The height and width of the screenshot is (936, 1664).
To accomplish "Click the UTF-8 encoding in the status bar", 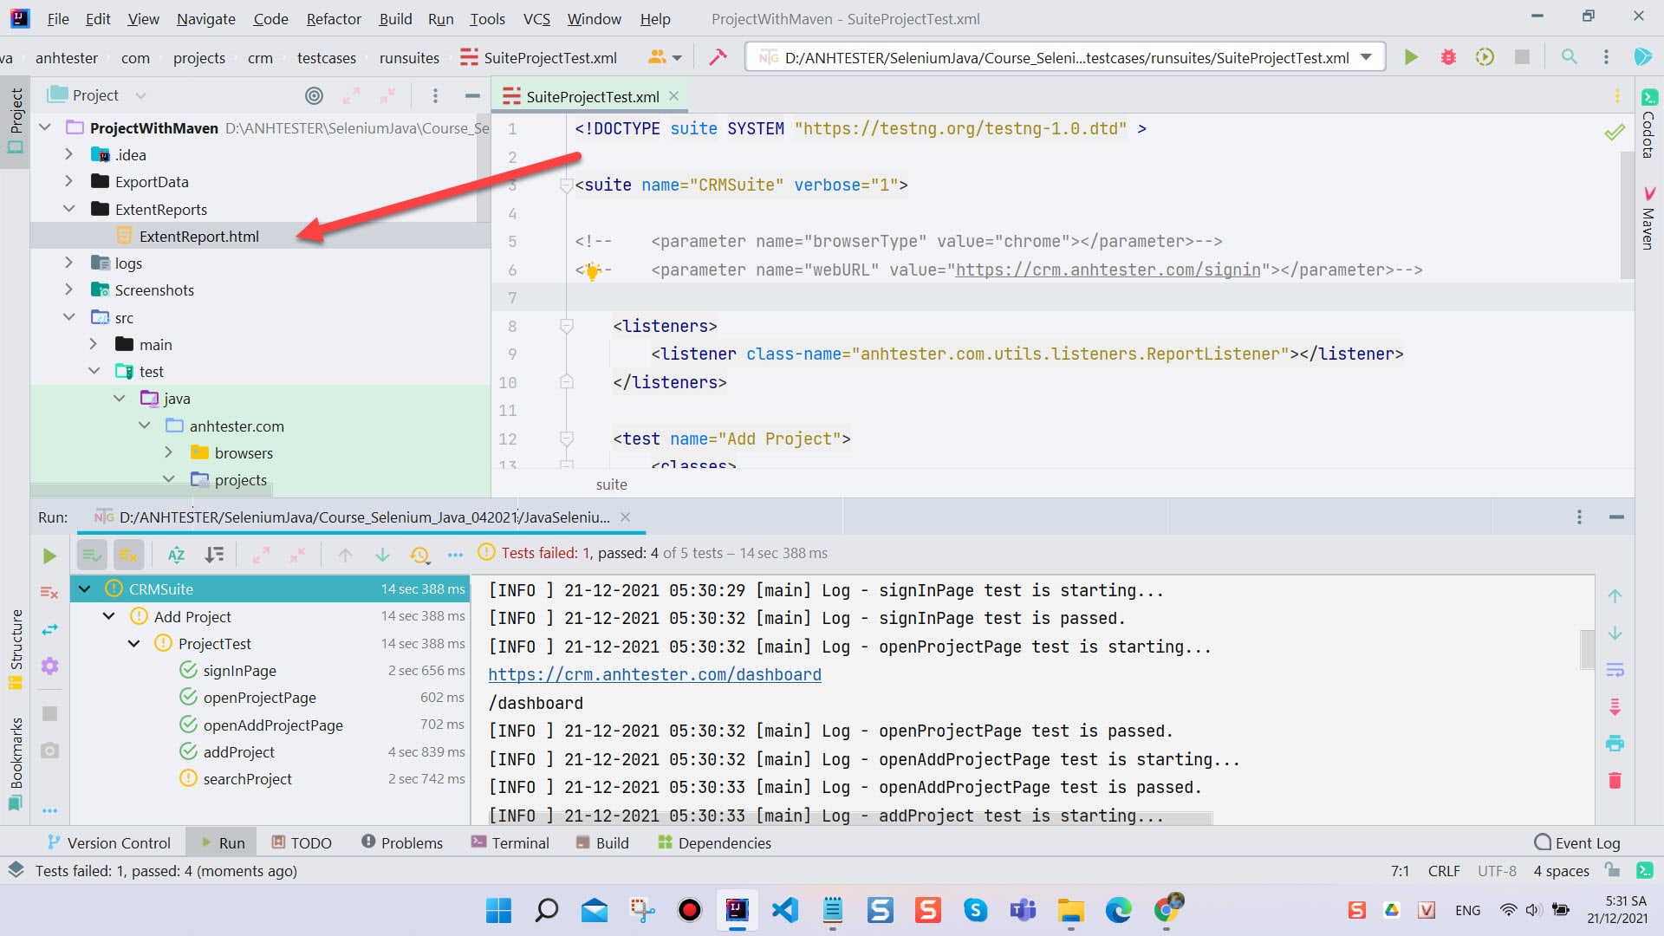I will pos(1497,871).
